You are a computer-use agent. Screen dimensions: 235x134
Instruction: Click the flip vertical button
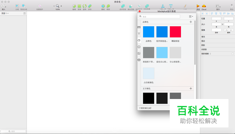click(x=231, y=30)
